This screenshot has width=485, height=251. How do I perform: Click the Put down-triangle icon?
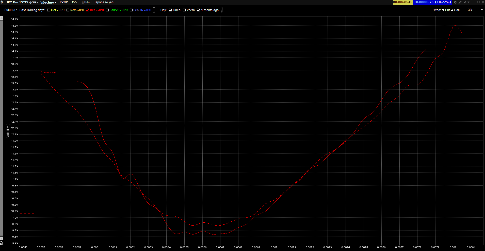[x=443, y=10]
